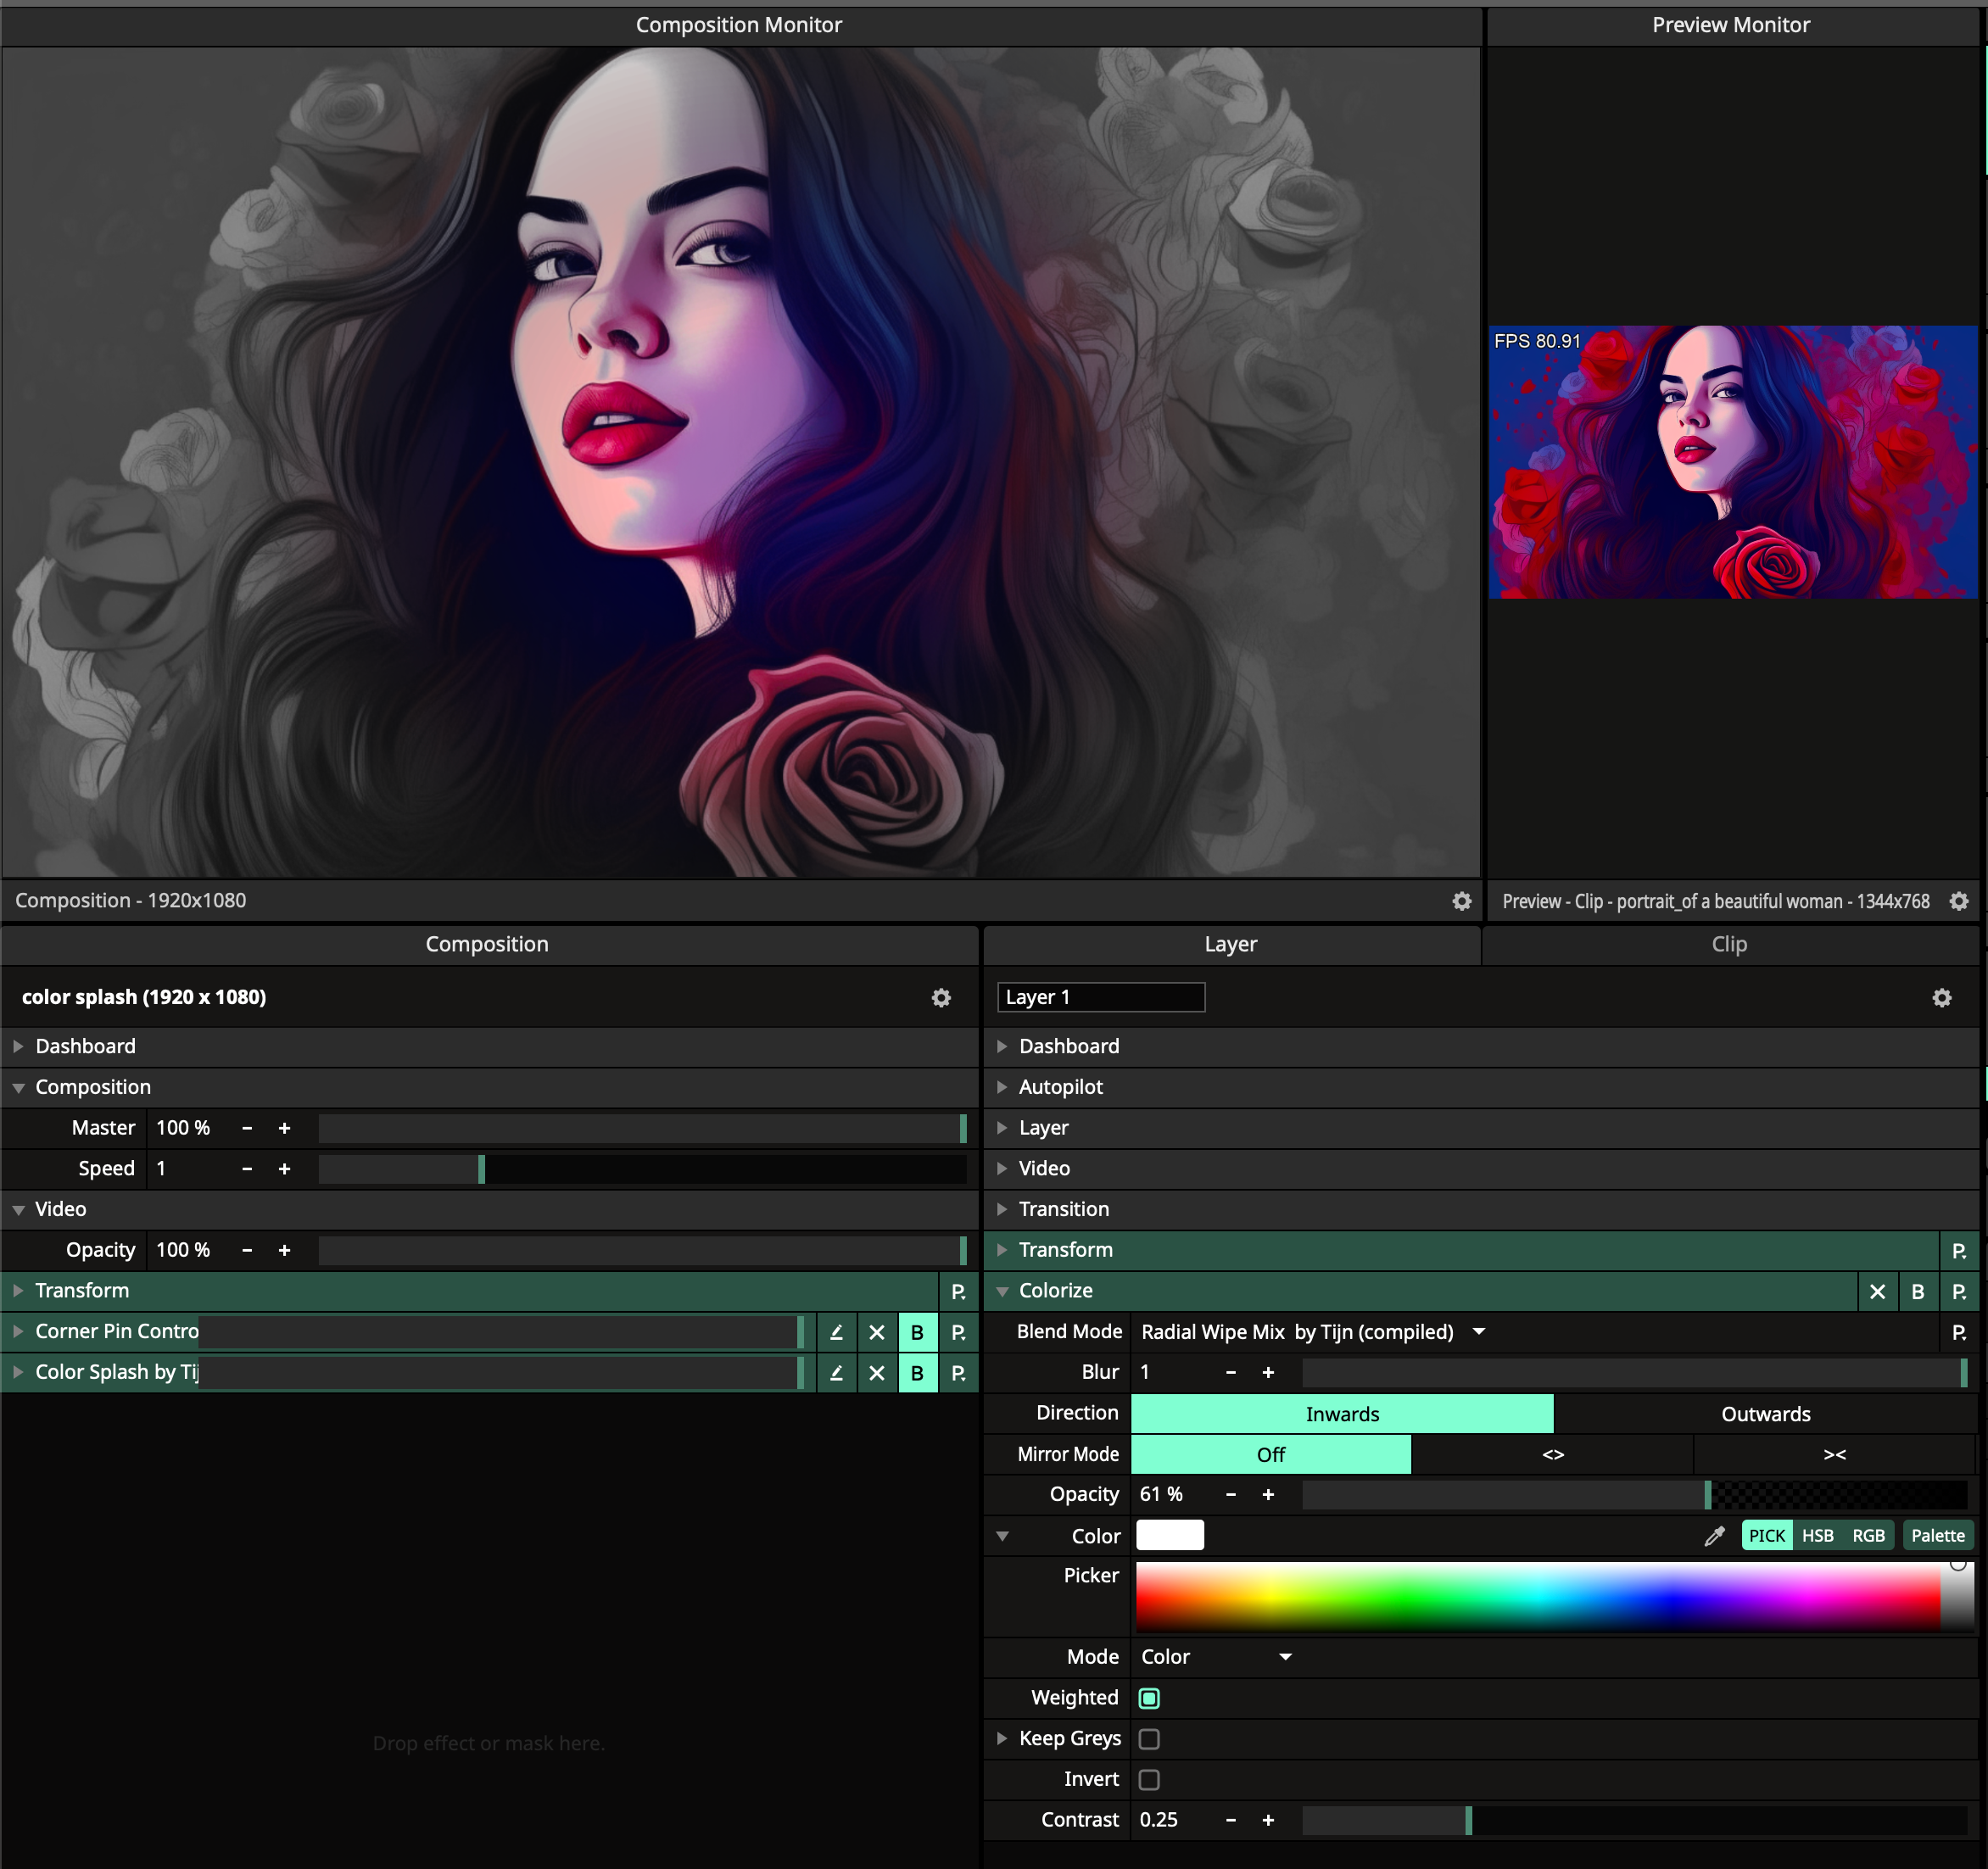Expand the Autopilot section
The image size is (1988, 1869).
[x=1060, y=1087]
